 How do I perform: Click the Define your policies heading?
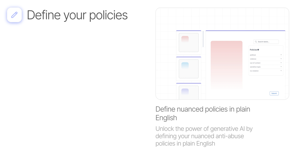coord(77,15)
